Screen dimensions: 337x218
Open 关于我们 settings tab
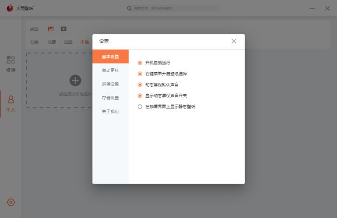coord(110,111)
